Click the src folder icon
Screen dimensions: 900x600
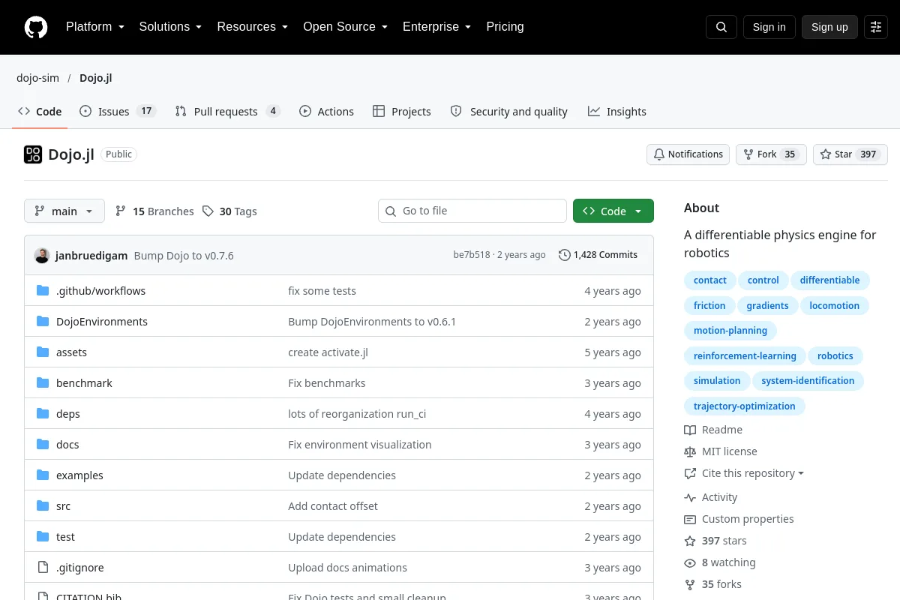click(43, 506)
